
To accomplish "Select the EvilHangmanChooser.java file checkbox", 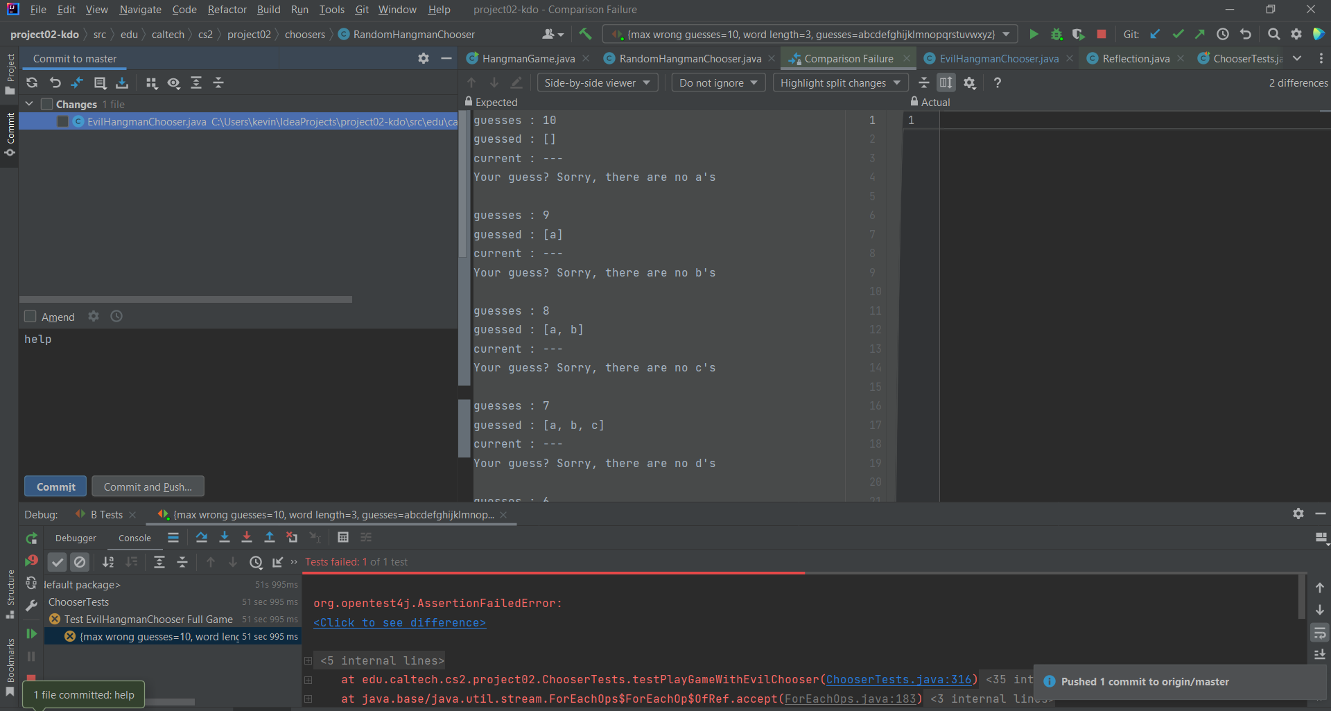I will pyautogui.click(x=63, y=122).
